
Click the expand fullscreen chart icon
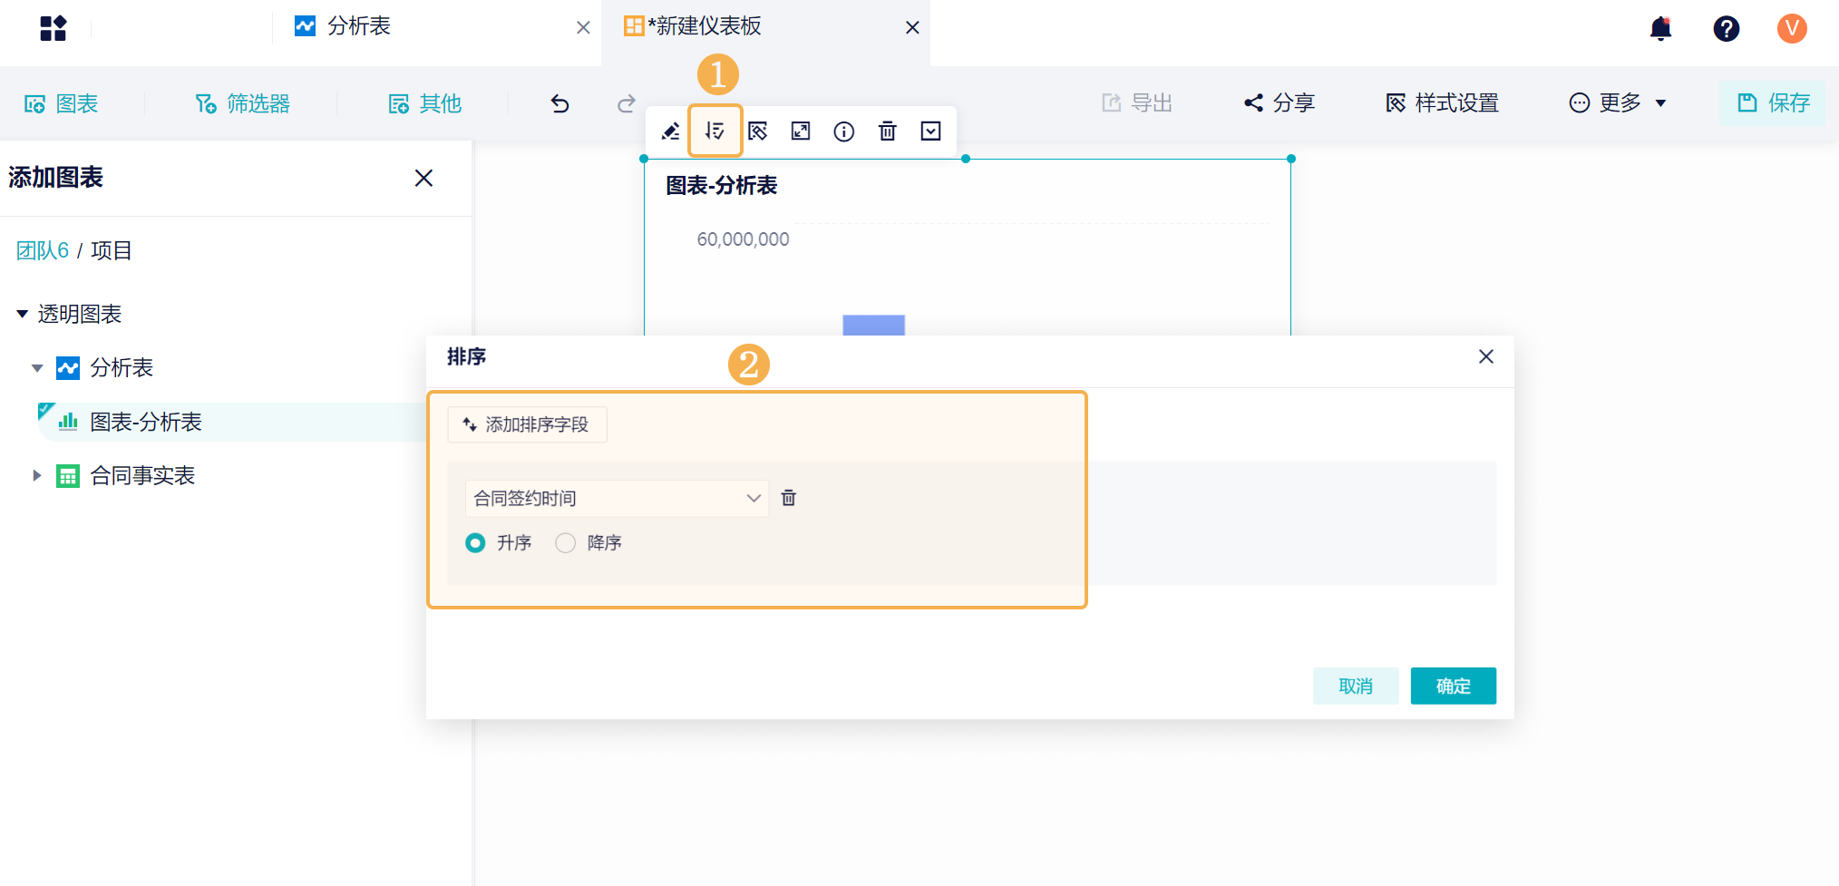click(x=800, y=131)
